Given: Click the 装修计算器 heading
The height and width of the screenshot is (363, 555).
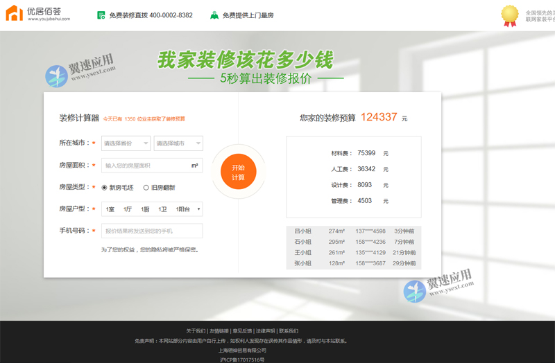Looking at the screenshot, I should 79,118.
